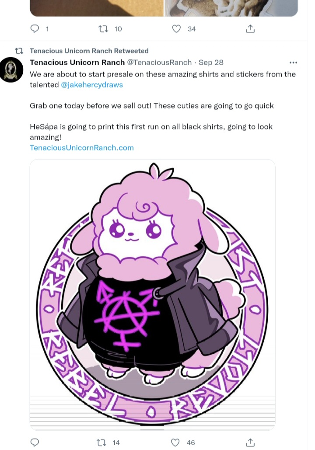This screenshot has width=315, height=450.
Task: Retweet the top tweet with 10 retweets
Action: pos(103,29)
